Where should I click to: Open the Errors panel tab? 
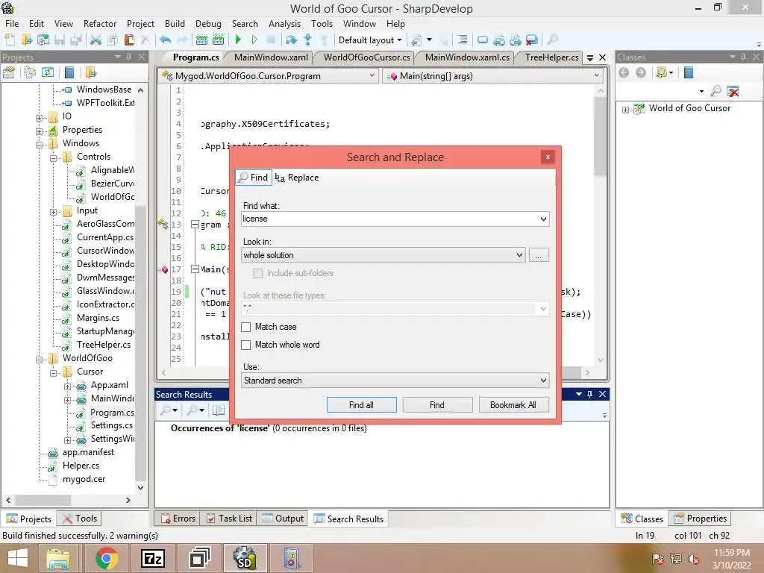pyautogui.click(x=178, y=519)
